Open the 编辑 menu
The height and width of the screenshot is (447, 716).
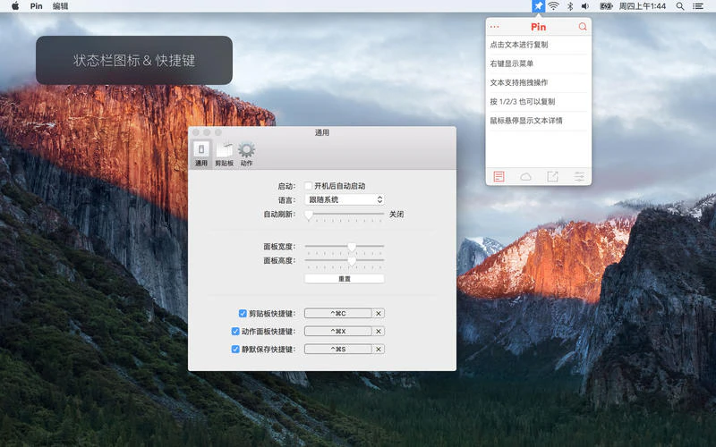(x=60, y=6)
